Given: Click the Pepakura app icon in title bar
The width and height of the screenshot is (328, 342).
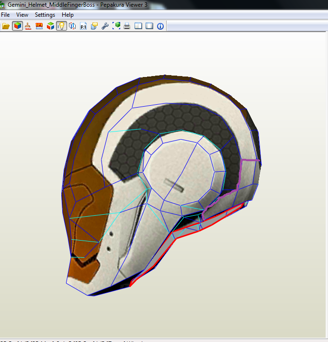Looking at the screenshot, I should [2, 5].
